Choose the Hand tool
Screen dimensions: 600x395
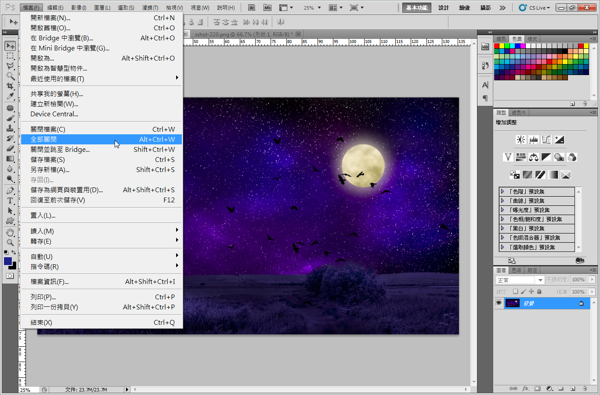pyautogui.click(x=10, y=232)
